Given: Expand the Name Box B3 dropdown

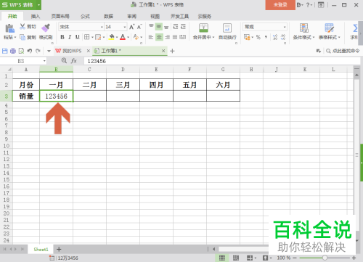Looking at the screenshot, I should coord(44,61).
